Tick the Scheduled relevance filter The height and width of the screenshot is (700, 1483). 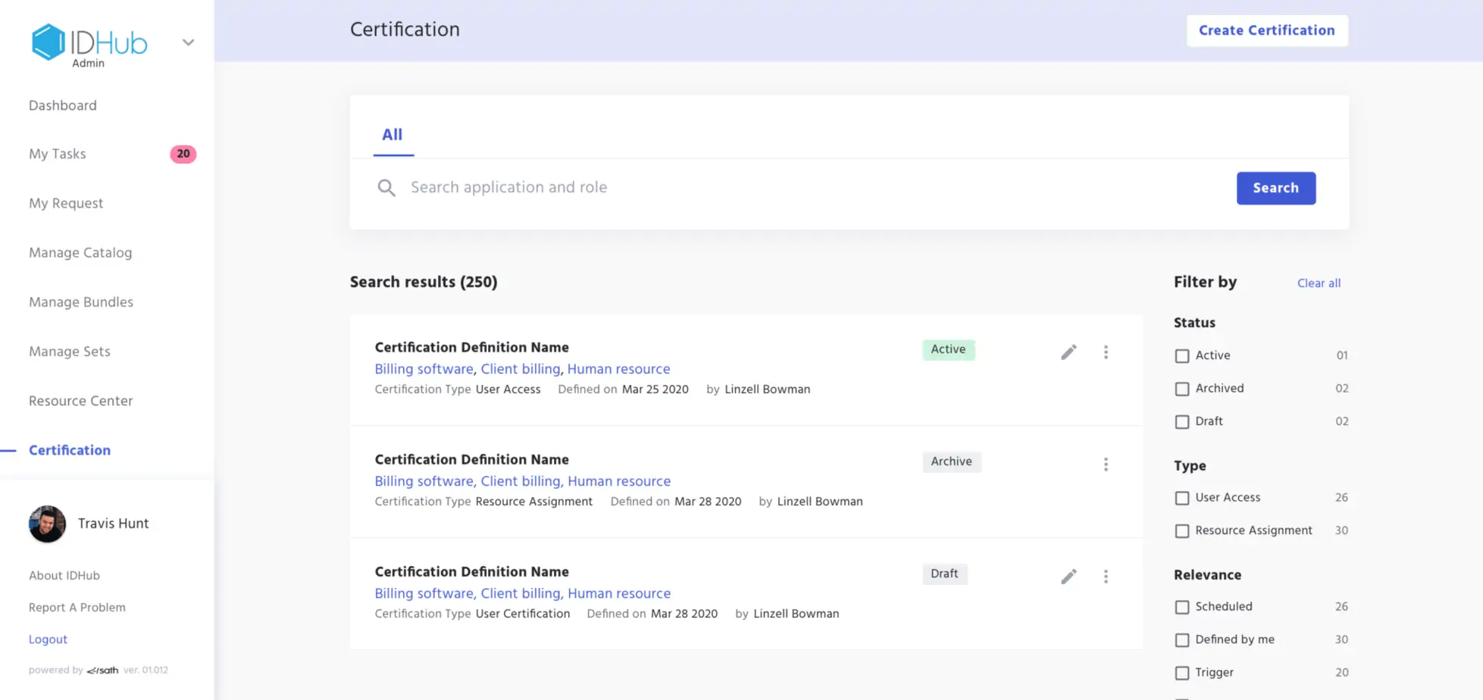1182,608
